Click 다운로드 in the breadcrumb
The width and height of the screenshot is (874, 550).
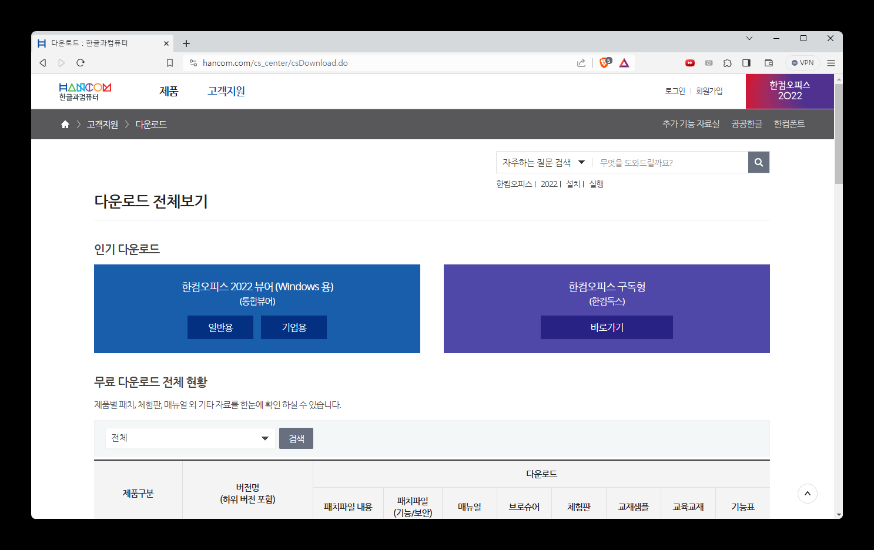151,124
